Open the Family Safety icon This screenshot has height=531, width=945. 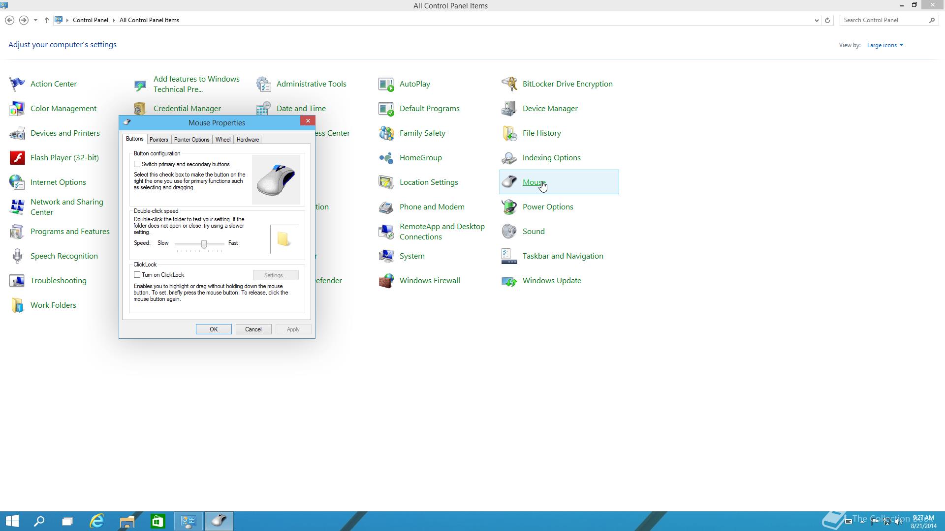pyautogui.click(x=386, y=133)
